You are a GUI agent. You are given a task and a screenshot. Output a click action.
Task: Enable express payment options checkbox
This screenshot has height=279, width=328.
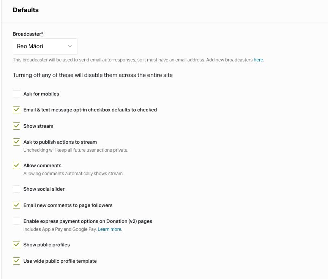[x=16, y=221]
